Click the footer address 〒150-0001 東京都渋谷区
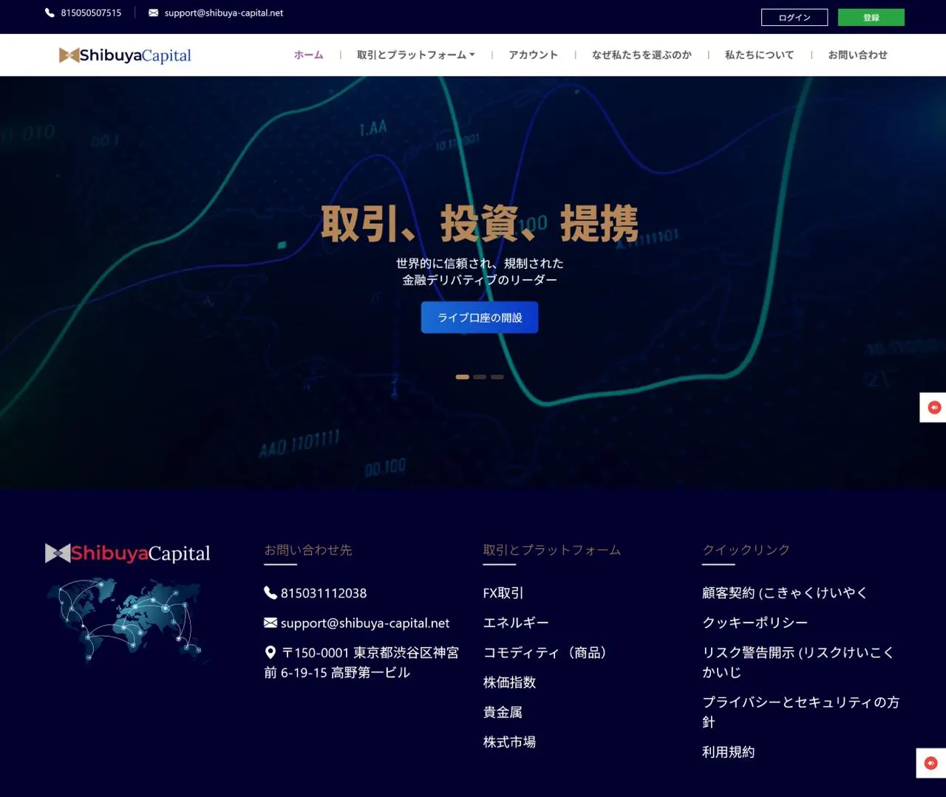Viewport: 946px width, 797px height. 361,663
